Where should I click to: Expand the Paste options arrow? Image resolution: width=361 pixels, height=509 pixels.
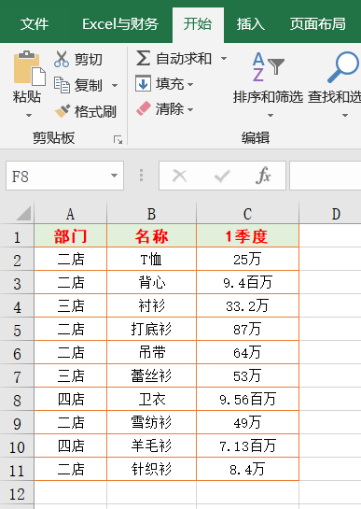click(29, 115)
